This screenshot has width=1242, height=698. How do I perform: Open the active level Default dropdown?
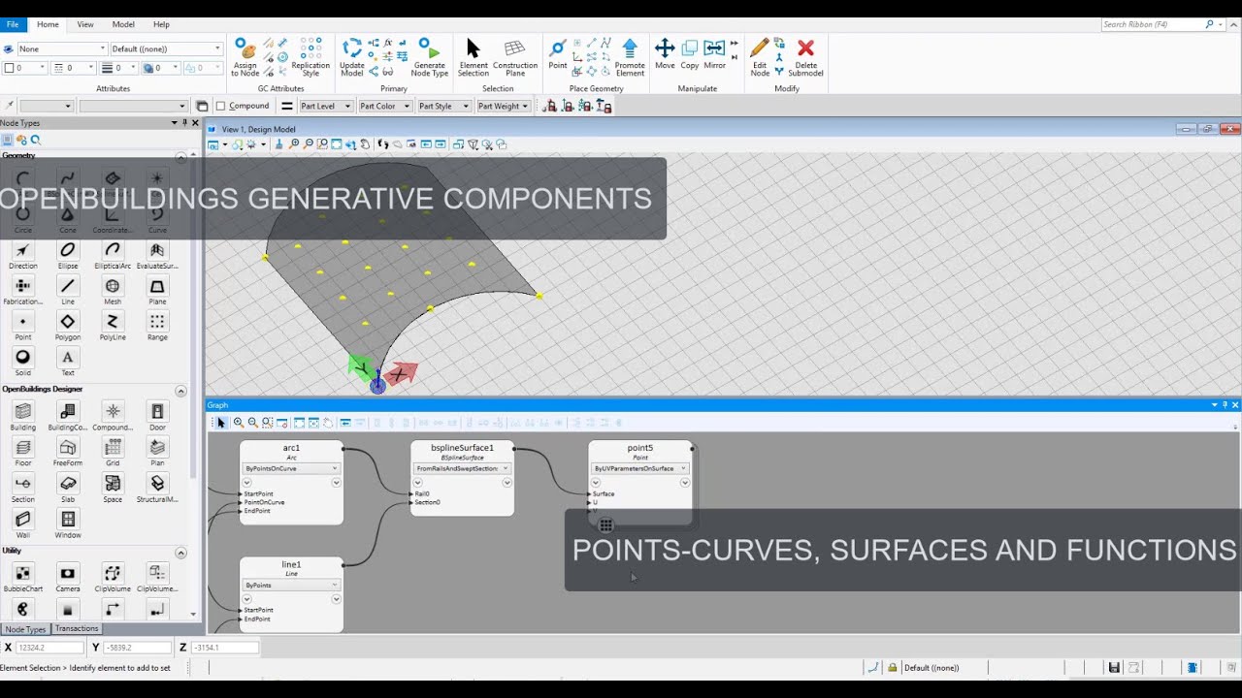(166, 48)
